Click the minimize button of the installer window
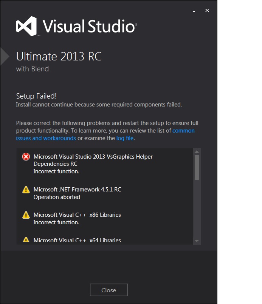 click(194, 12)
